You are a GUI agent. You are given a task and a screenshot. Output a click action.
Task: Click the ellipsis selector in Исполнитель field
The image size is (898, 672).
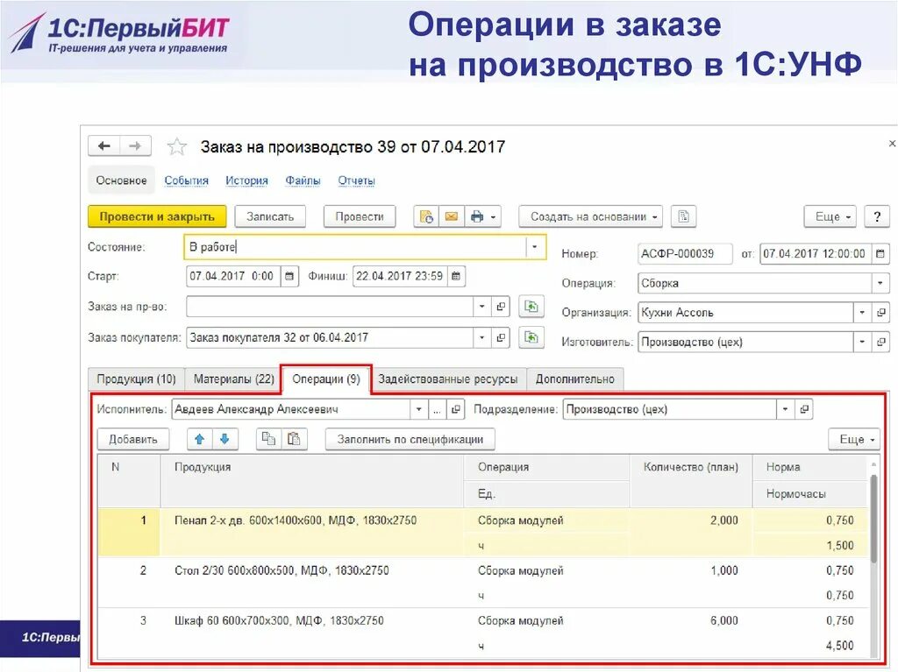tap(437, 410)
